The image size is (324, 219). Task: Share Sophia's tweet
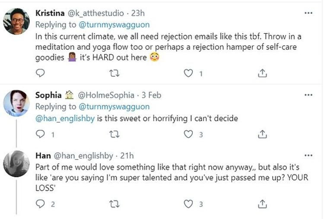262,135
